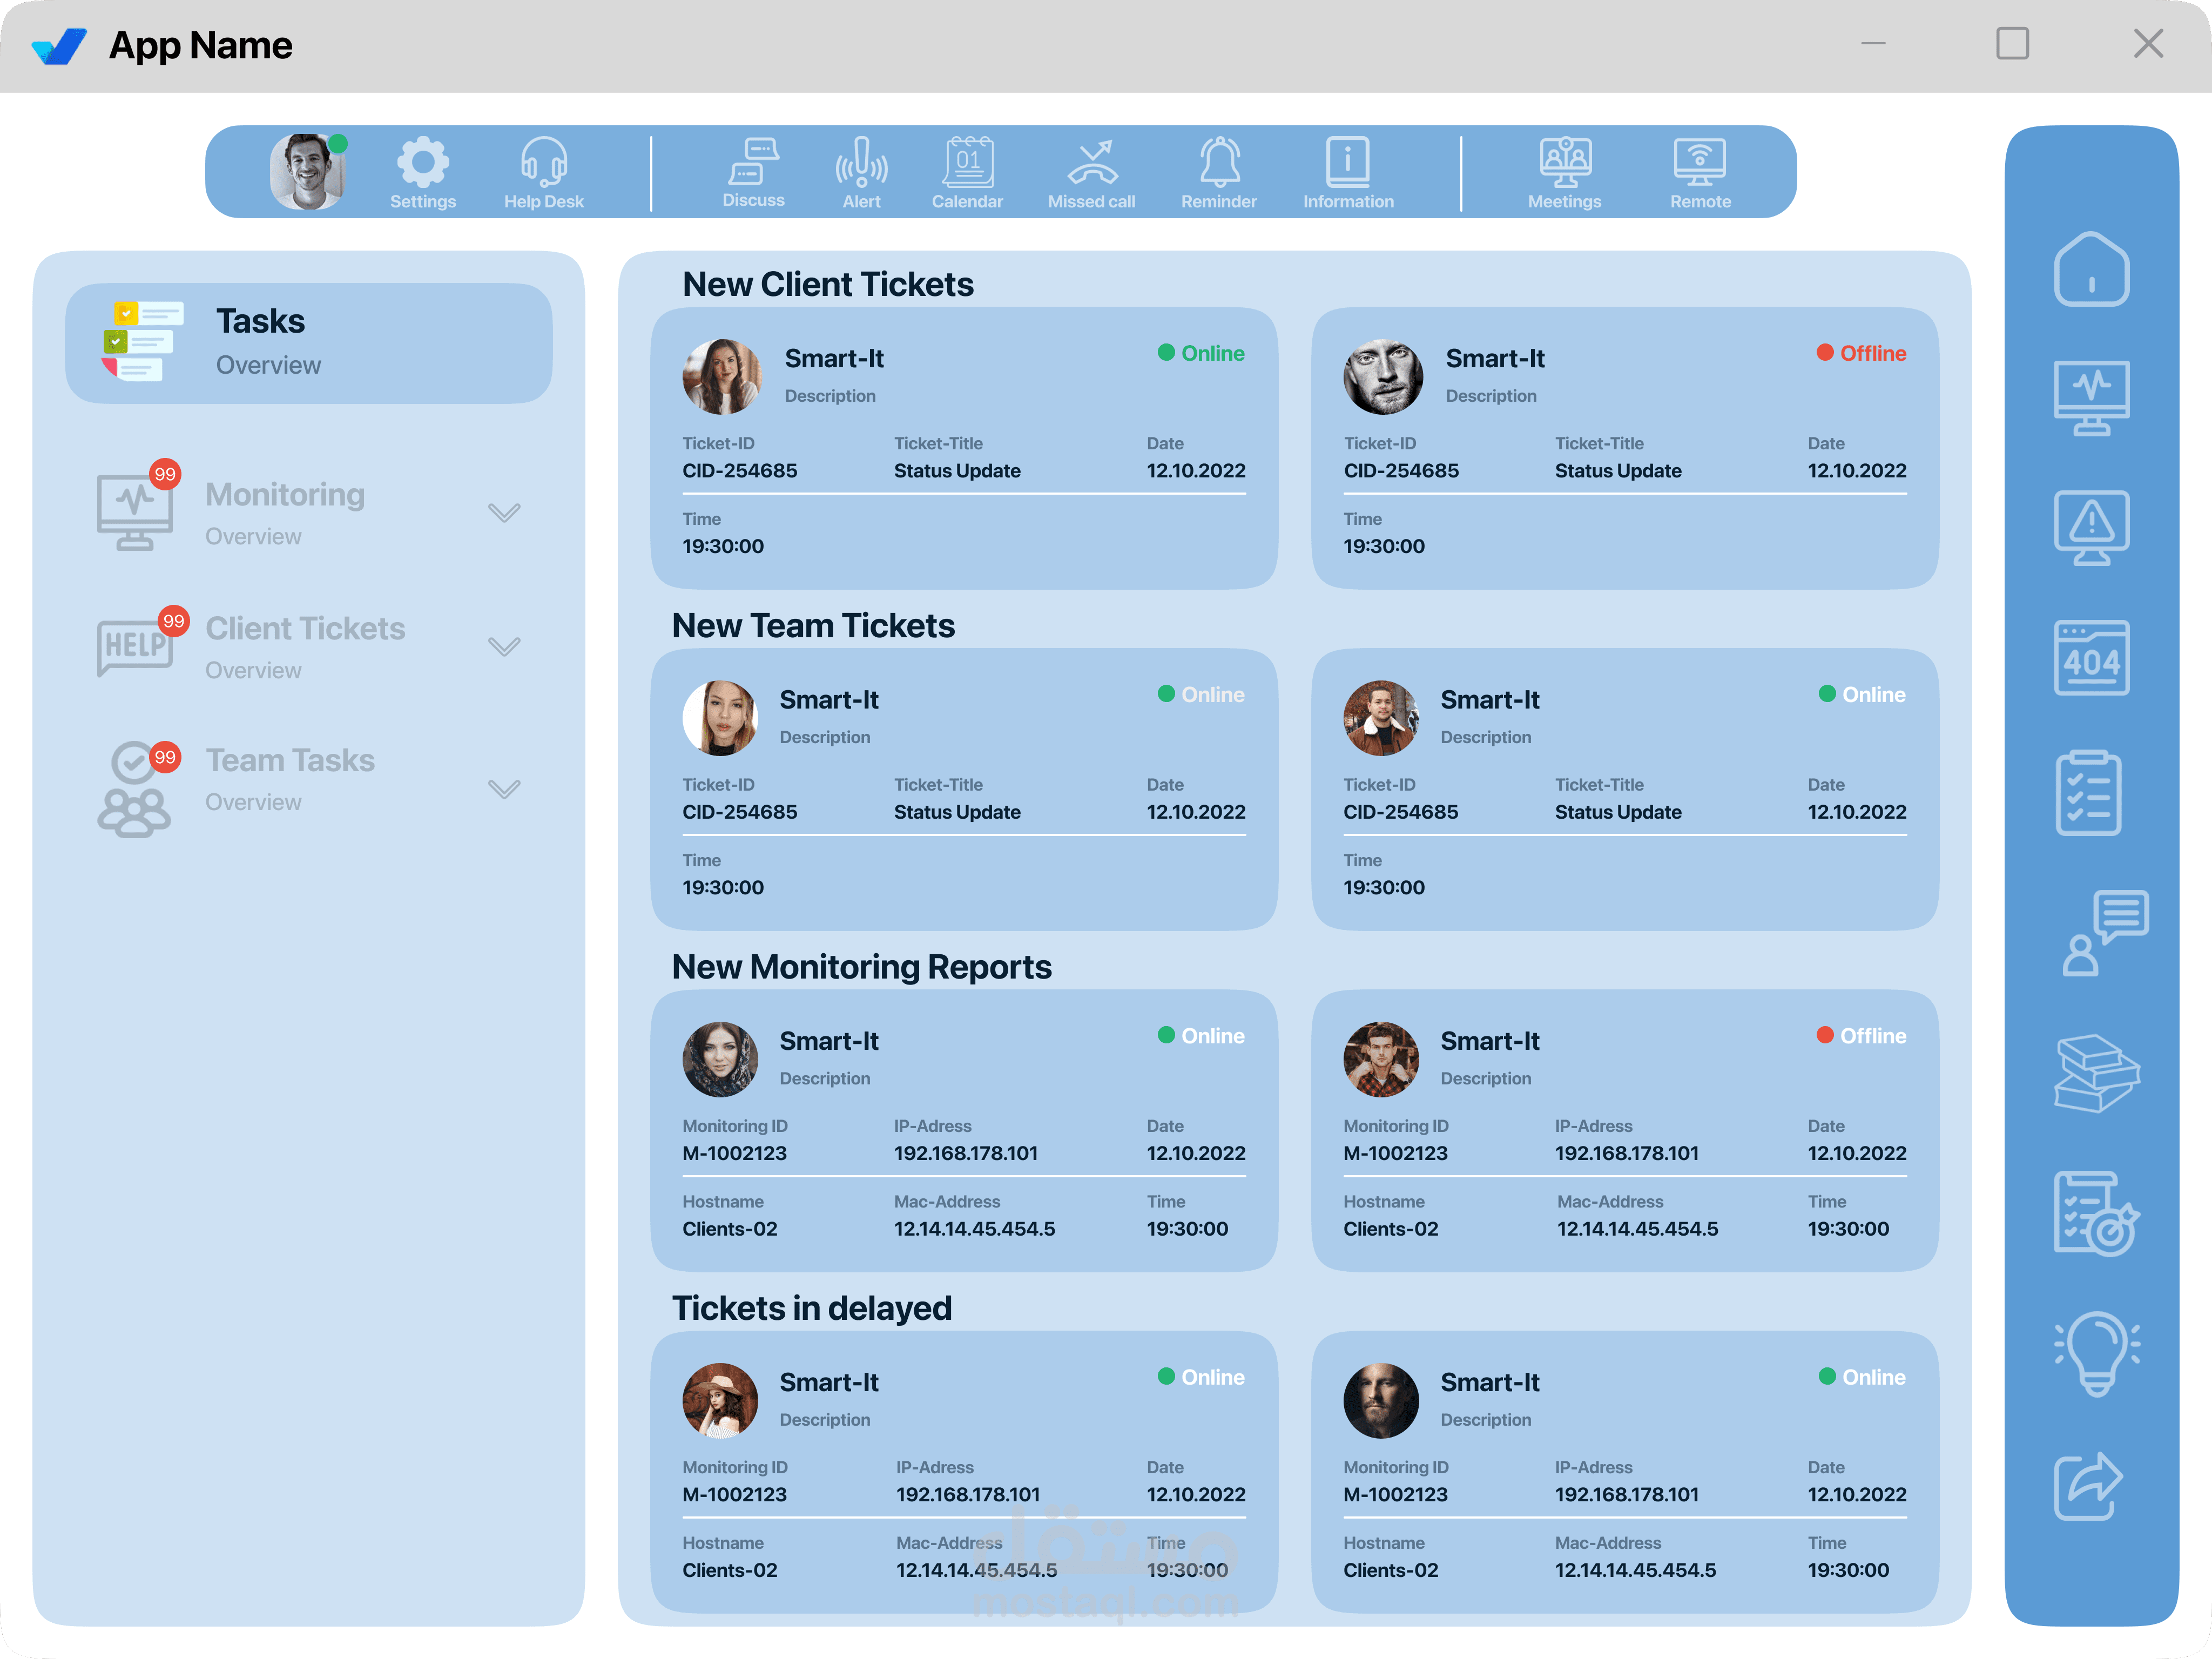Open the 404 error page sidebar icon
The width and height of the screenshot is (2212, 1659).
point(2091,658)
